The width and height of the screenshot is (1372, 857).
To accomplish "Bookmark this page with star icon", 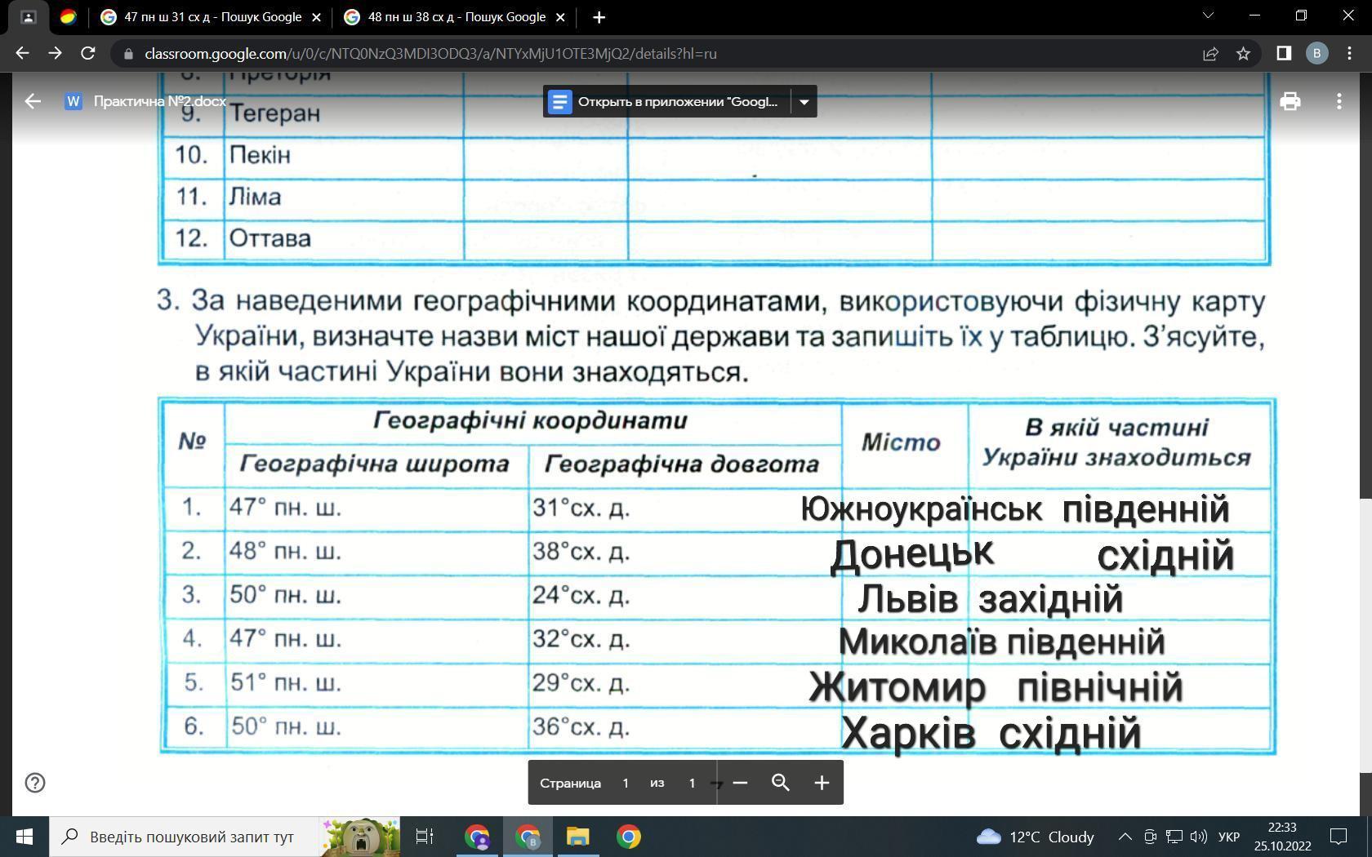I will [x=1243, y=54].
